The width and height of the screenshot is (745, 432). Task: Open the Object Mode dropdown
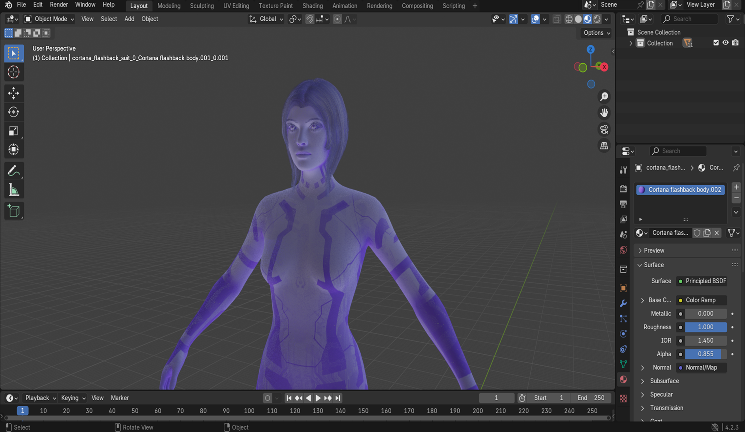pos(49,19)
